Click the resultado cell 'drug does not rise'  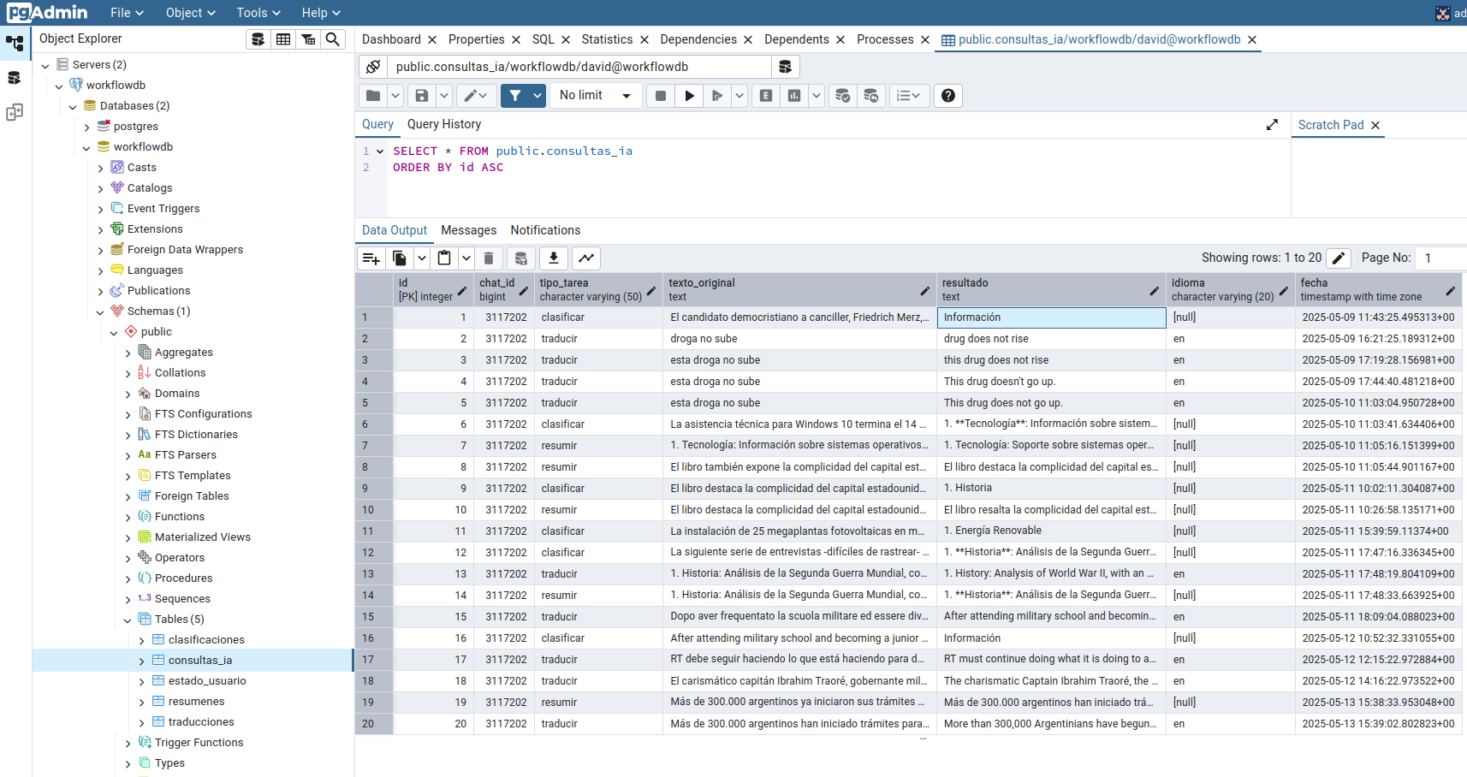click(1051, 339)
